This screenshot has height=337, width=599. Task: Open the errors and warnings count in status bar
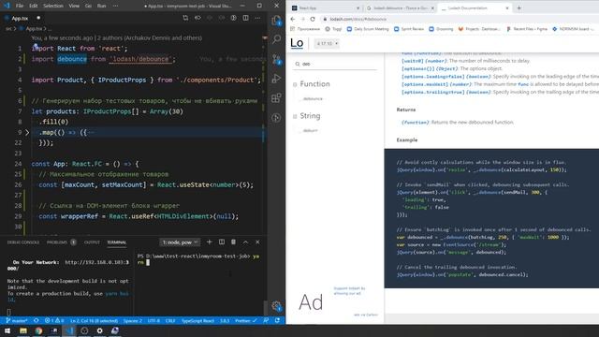point(54,320)
